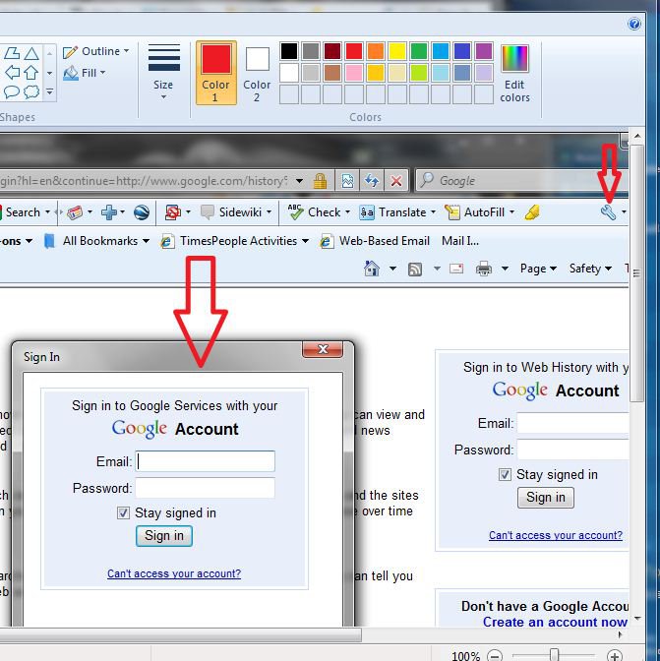
Task: Select Color 2 white swatch button
Action: (257, 73)
